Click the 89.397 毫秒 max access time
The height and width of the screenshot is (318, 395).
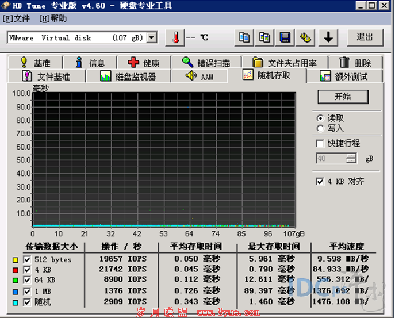click(x=270, y=291)
